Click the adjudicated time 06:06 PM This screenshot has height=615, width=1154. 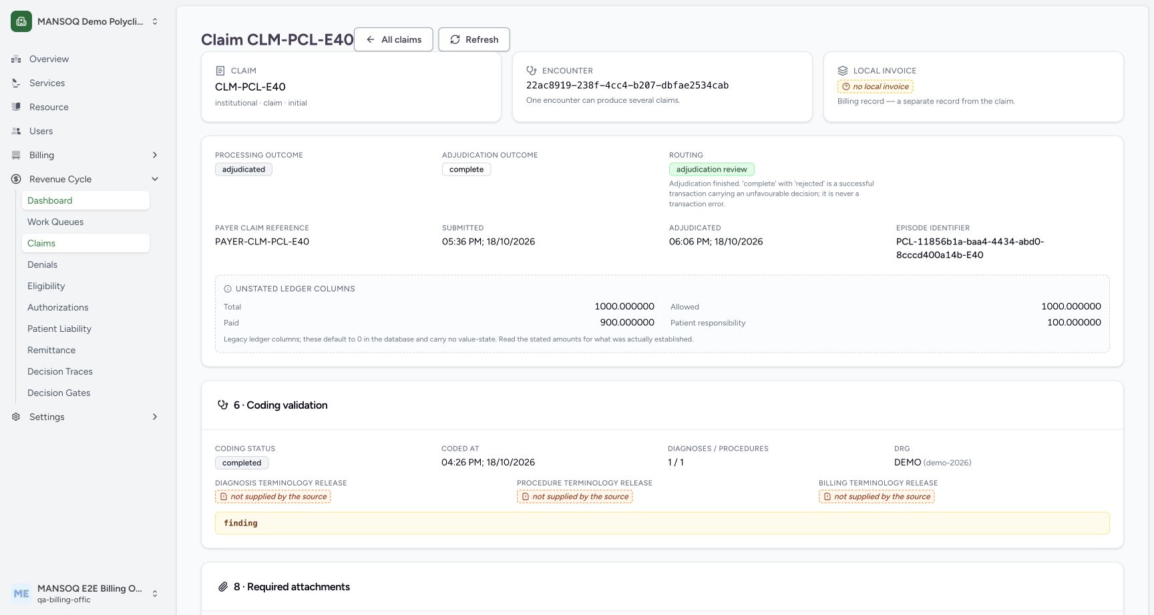pyautogui.click(x=716, y=242)
